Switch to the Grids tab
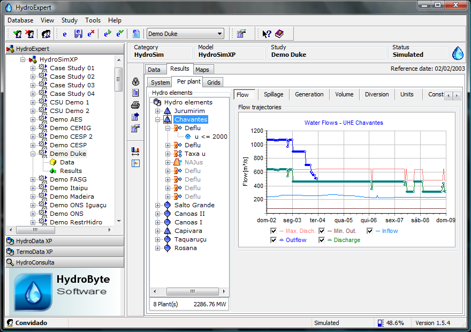This screenshot has width=471, height=332. tap(214, 82)
